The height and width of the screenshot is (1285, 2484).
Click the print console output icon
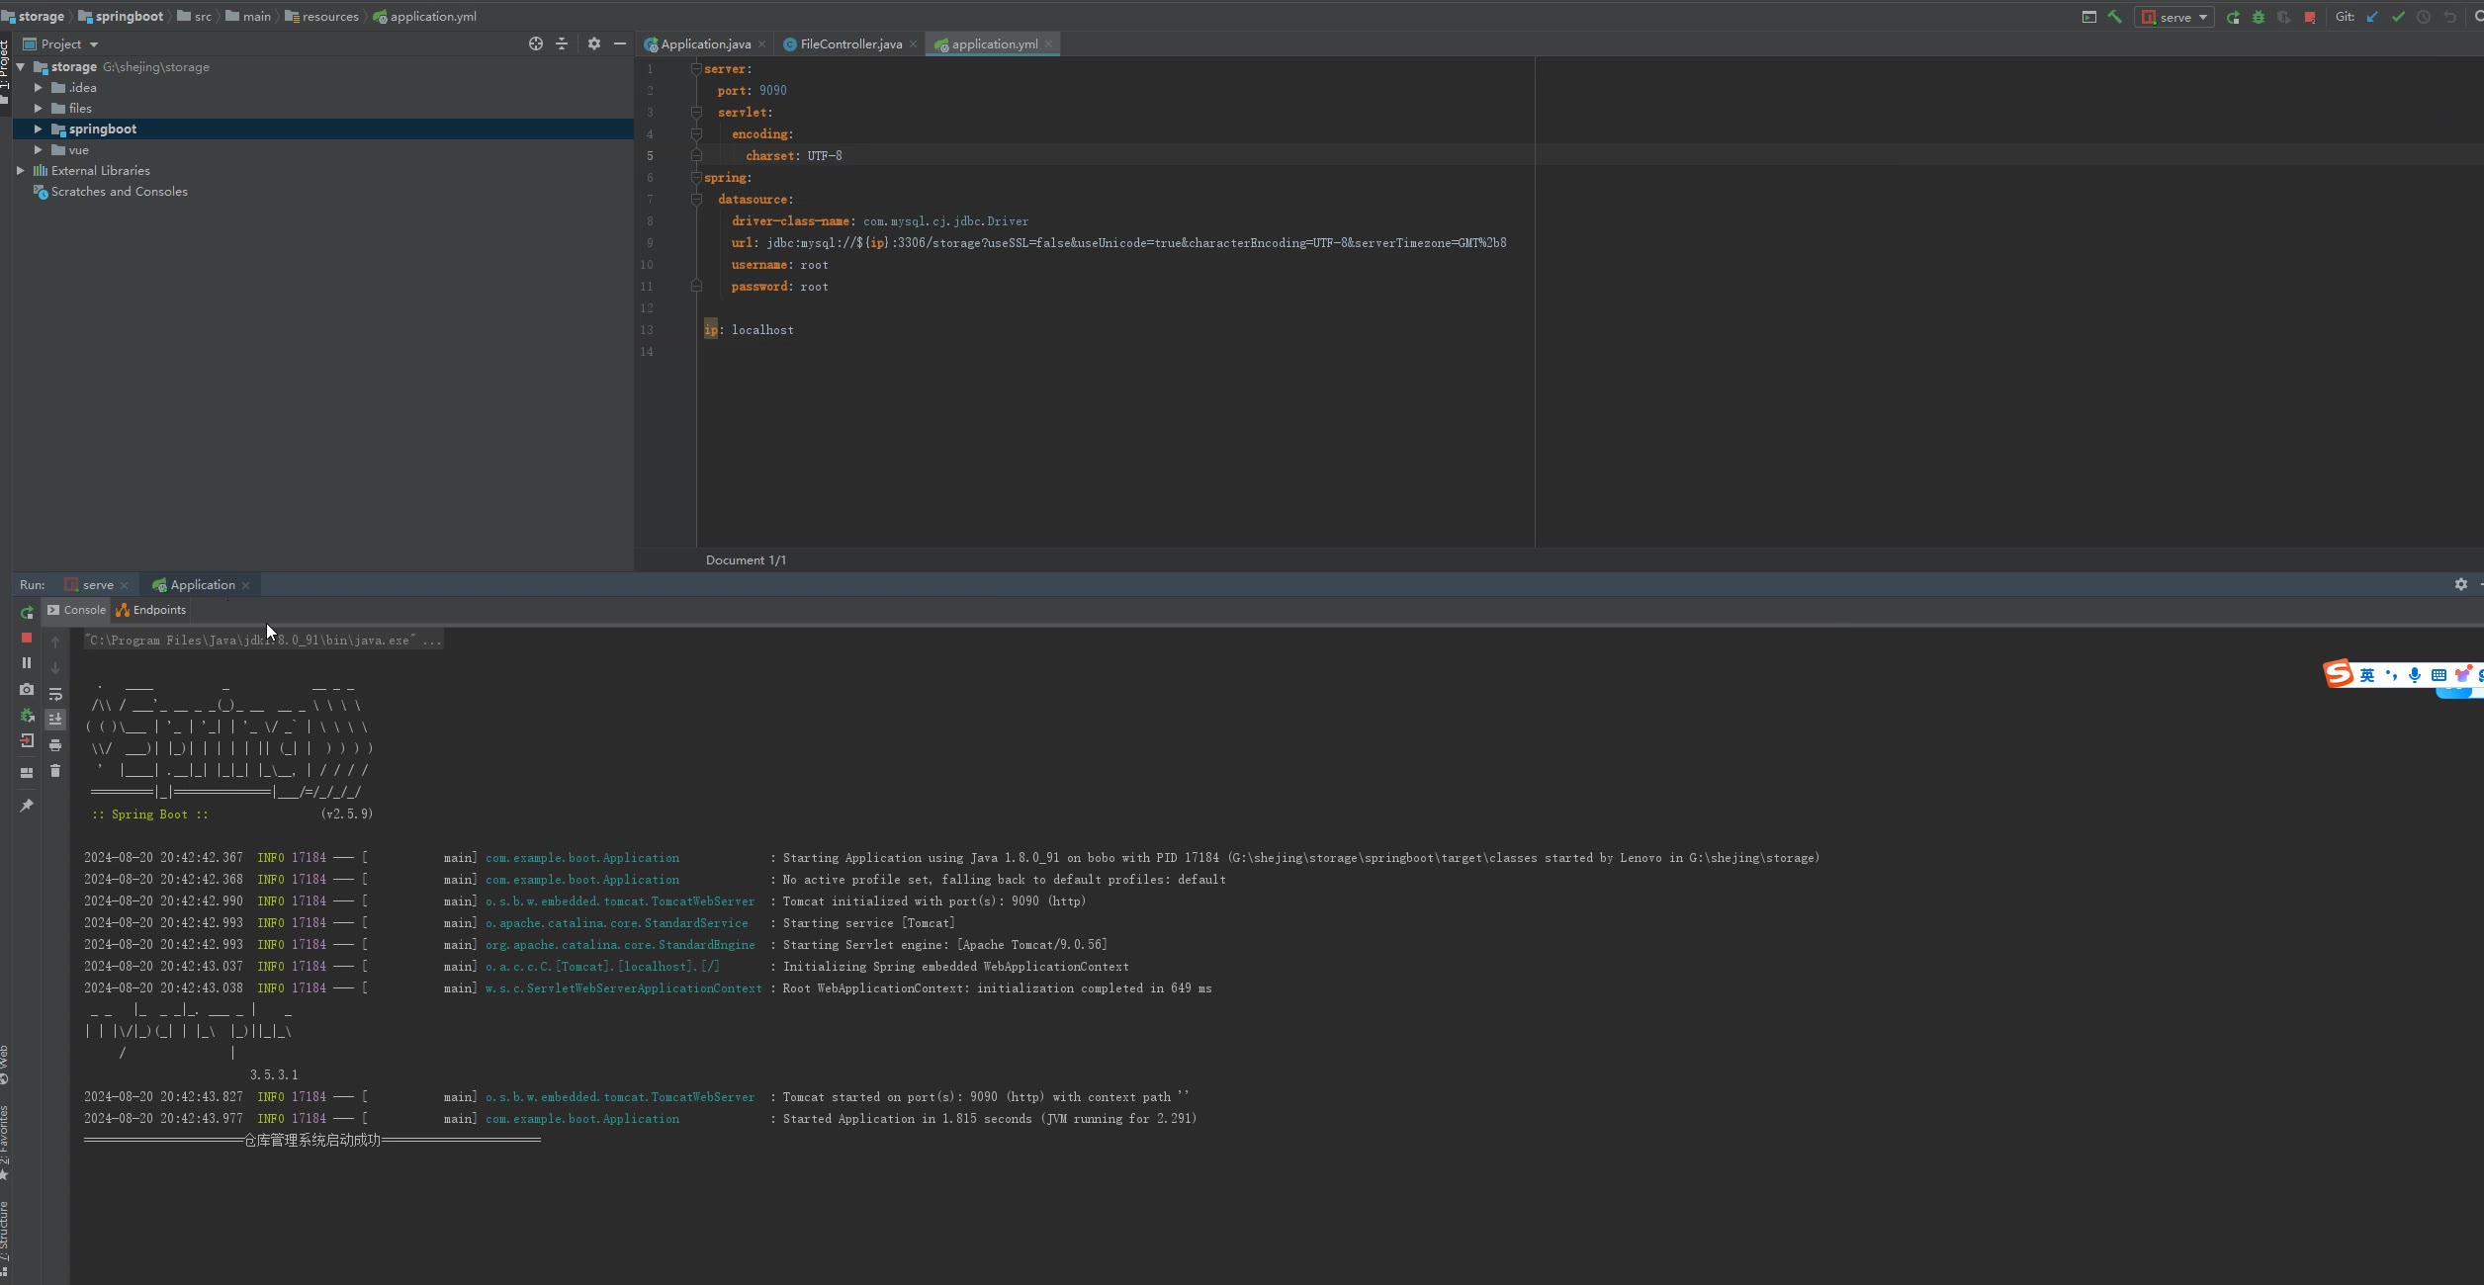click(55, 745)
